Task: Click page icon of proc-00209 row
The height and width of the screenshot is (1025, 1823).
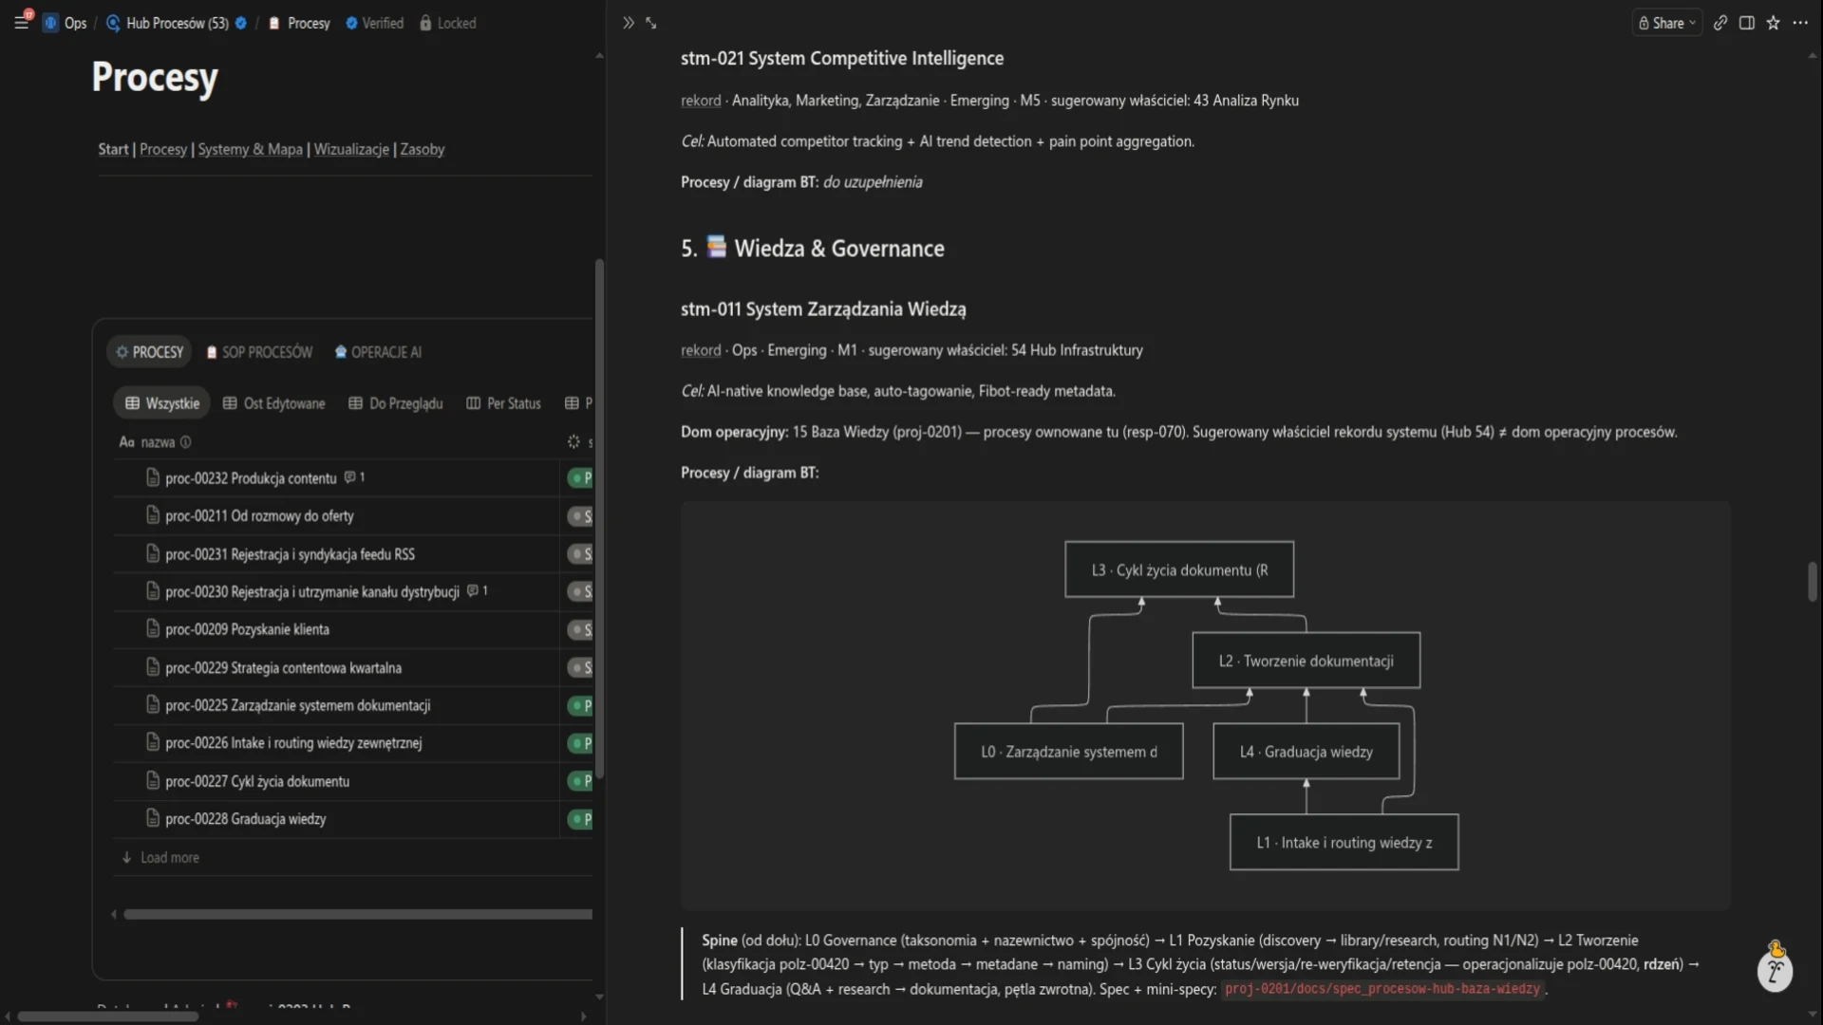Action: click(x=153, y=629)
